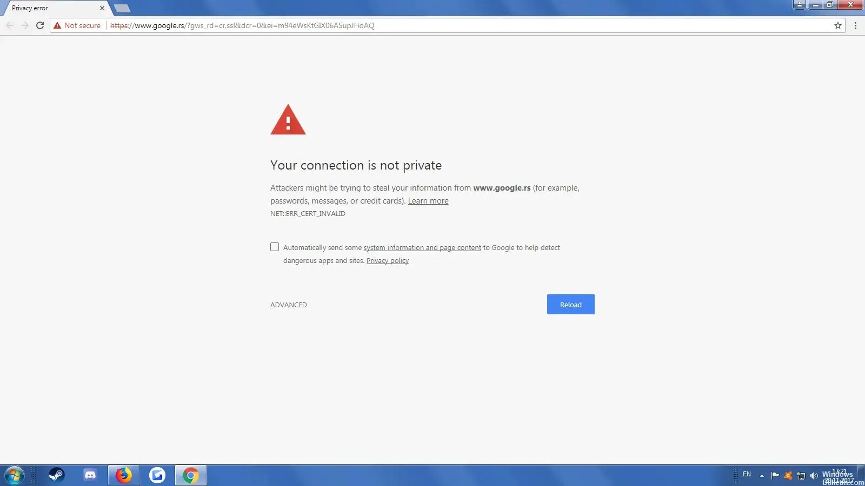Image resolution: width=865 pixels, height=486 pixels.
Task: Enable automatically sending system information checkbox
Action: [x=275, y=247]
